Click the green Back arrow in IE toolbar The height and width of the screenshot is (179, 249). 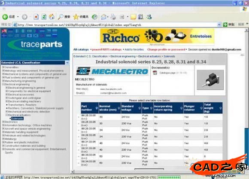[x=5, y=17]
